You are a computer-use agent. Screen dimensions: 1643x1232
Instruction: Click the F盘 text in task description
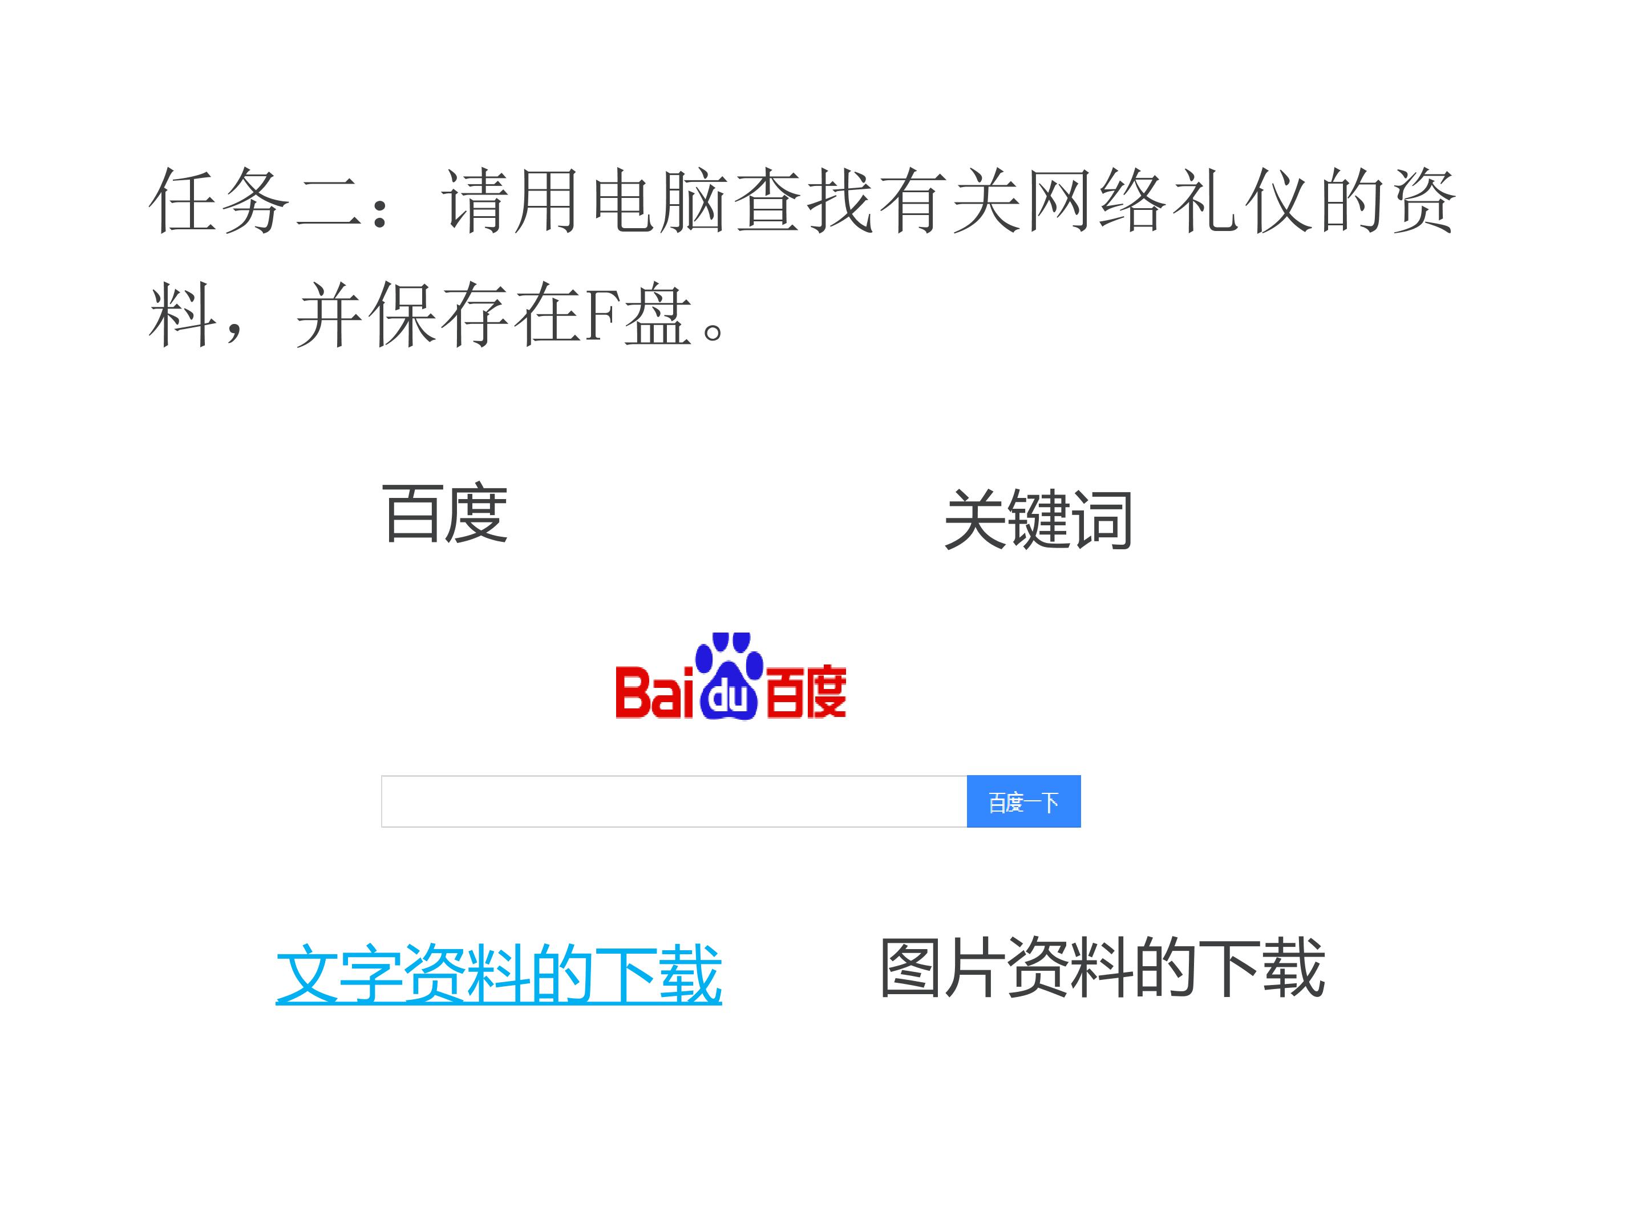coord(639,315)
